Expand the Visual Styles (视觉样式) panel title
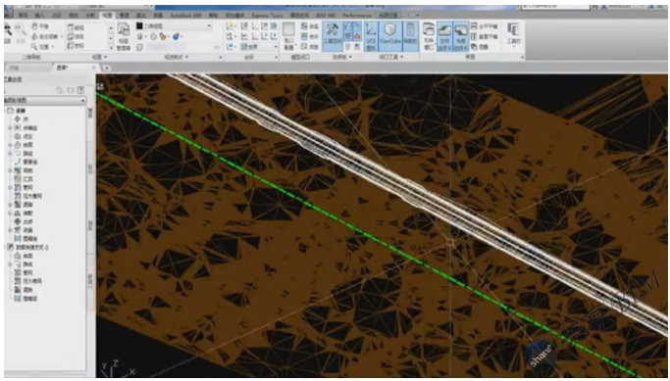 pyautogui.click(x=176, y=57)
